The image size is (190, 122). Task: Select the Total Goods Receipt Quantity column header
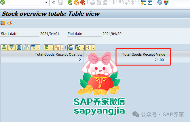tap(42, 54)
